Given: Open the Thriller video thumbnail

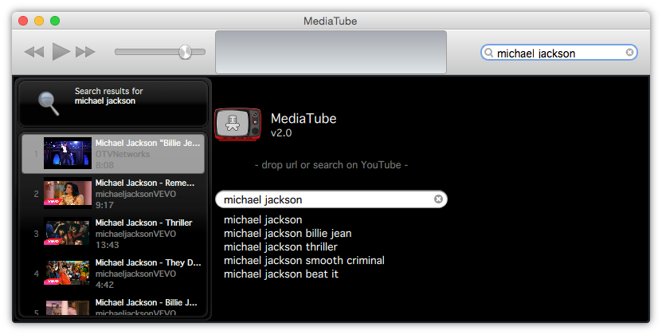Looking at the screenshot, I should [68, 233].
